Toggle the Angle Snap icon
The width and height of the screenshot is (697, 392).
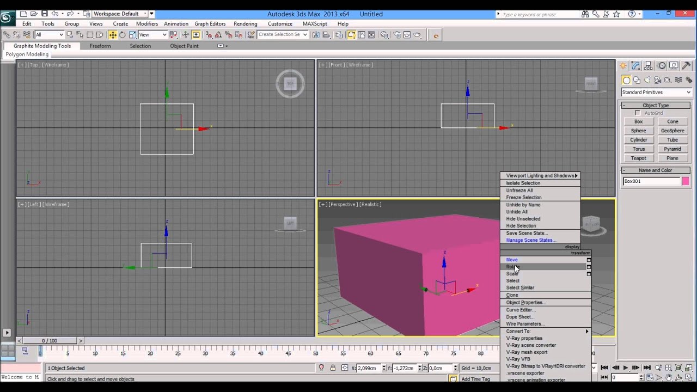click(x=219, y=35)
